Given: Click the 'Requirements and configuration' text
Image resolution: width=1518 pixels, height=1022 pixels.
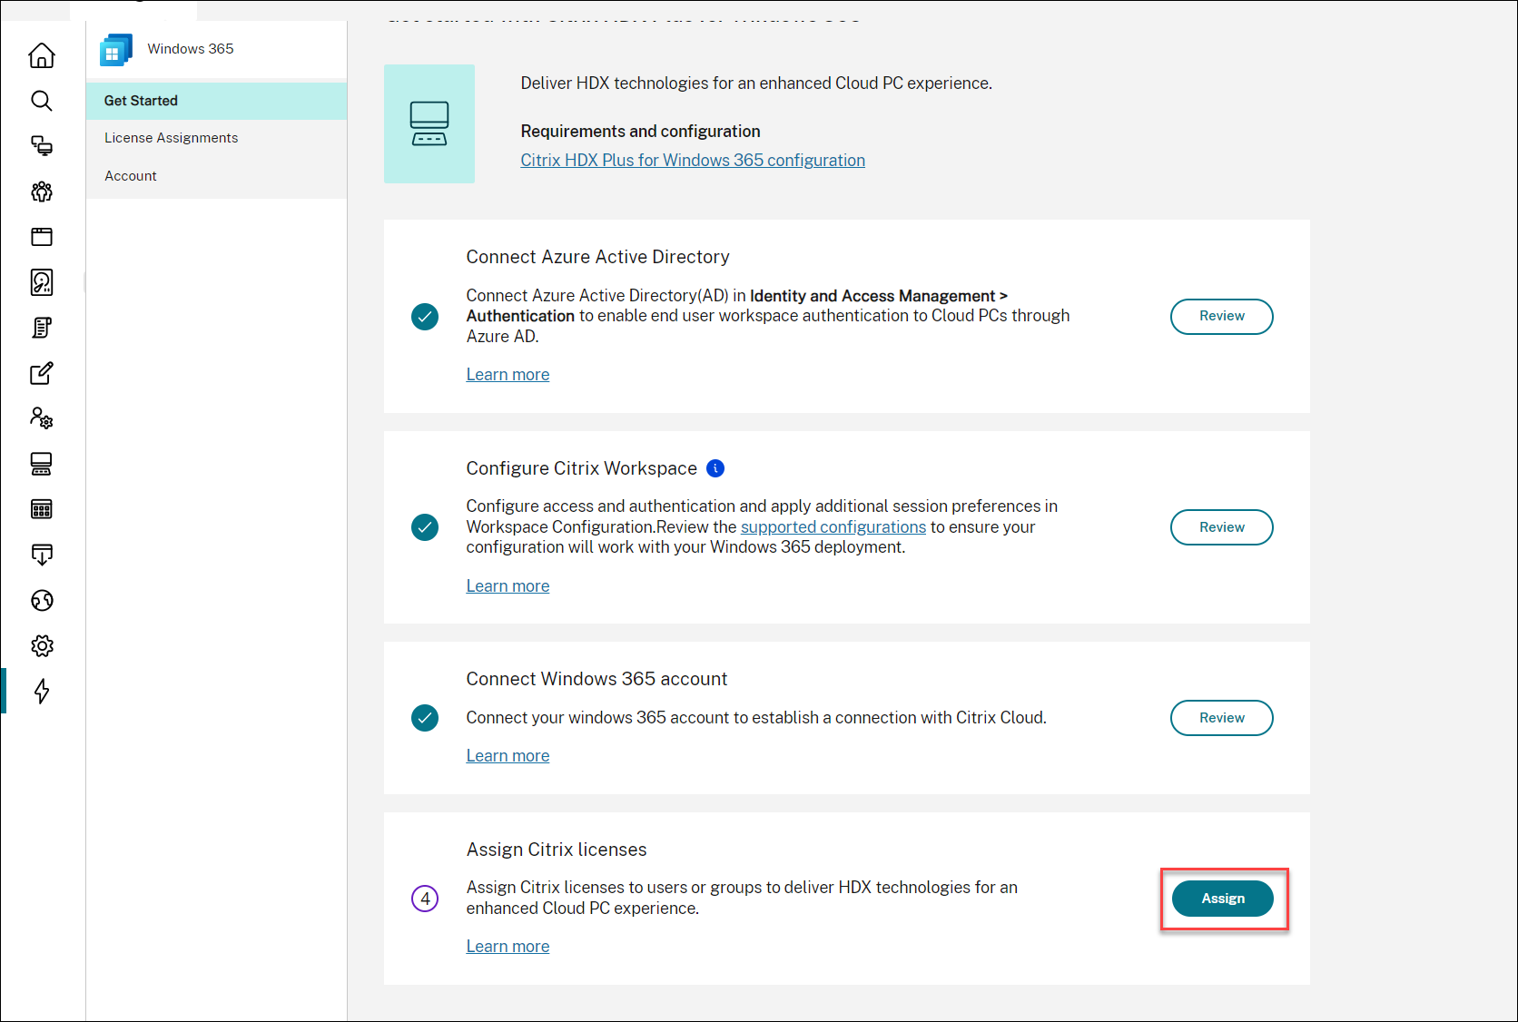Looking at the screenshot, I should pyautogui.click(x=640, y=132).
